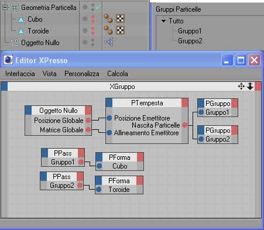Click XGruppo red output corner
This screenshot has width=264, height=230.
click(x=258, y=87)
